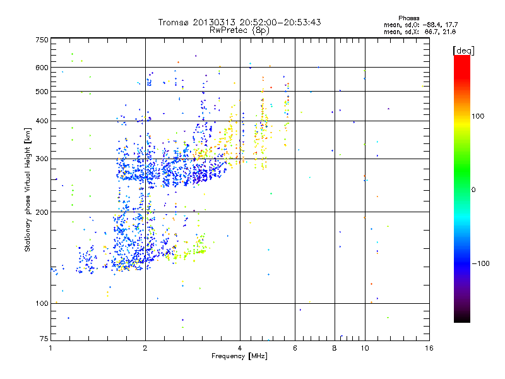
Task: Click the y-axis tick label '75'
Action: [x=44, y=339]
